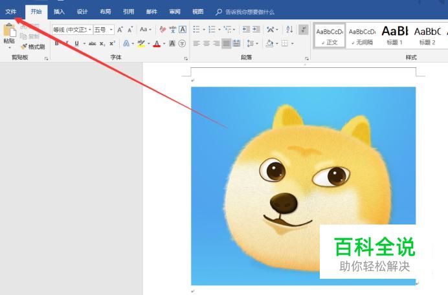Click the Increase Indent icon

coord(257,30)
